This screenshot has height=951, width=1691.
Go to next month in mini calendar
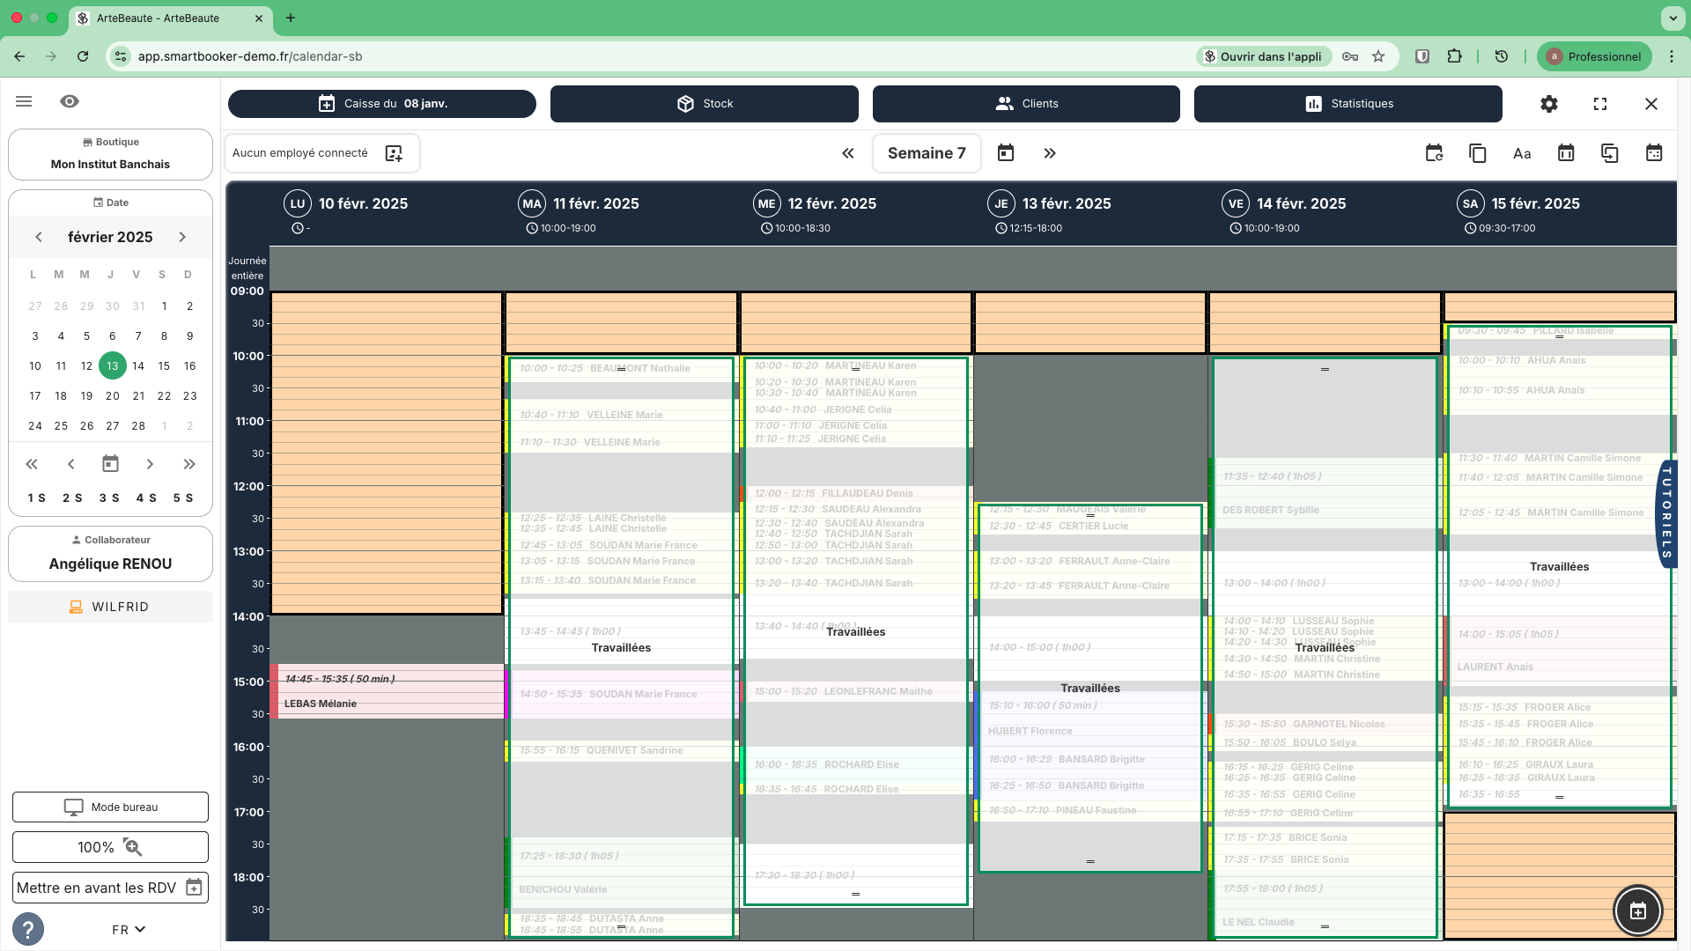pos(182,237)
